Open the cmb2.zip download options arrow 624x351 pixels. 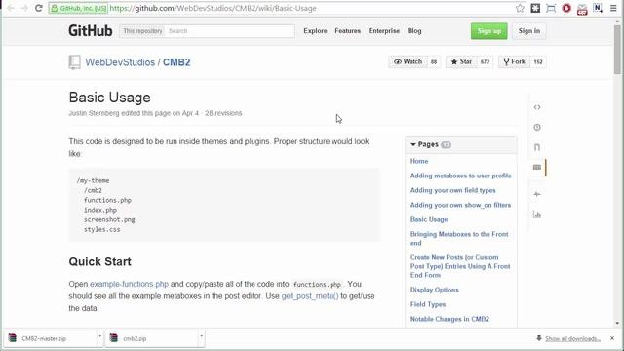click(202, 336)
